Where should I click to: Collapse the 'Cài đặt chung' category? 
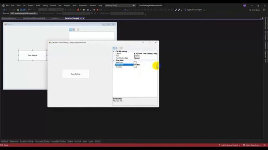pyautogui.click(x=113, y=51)
